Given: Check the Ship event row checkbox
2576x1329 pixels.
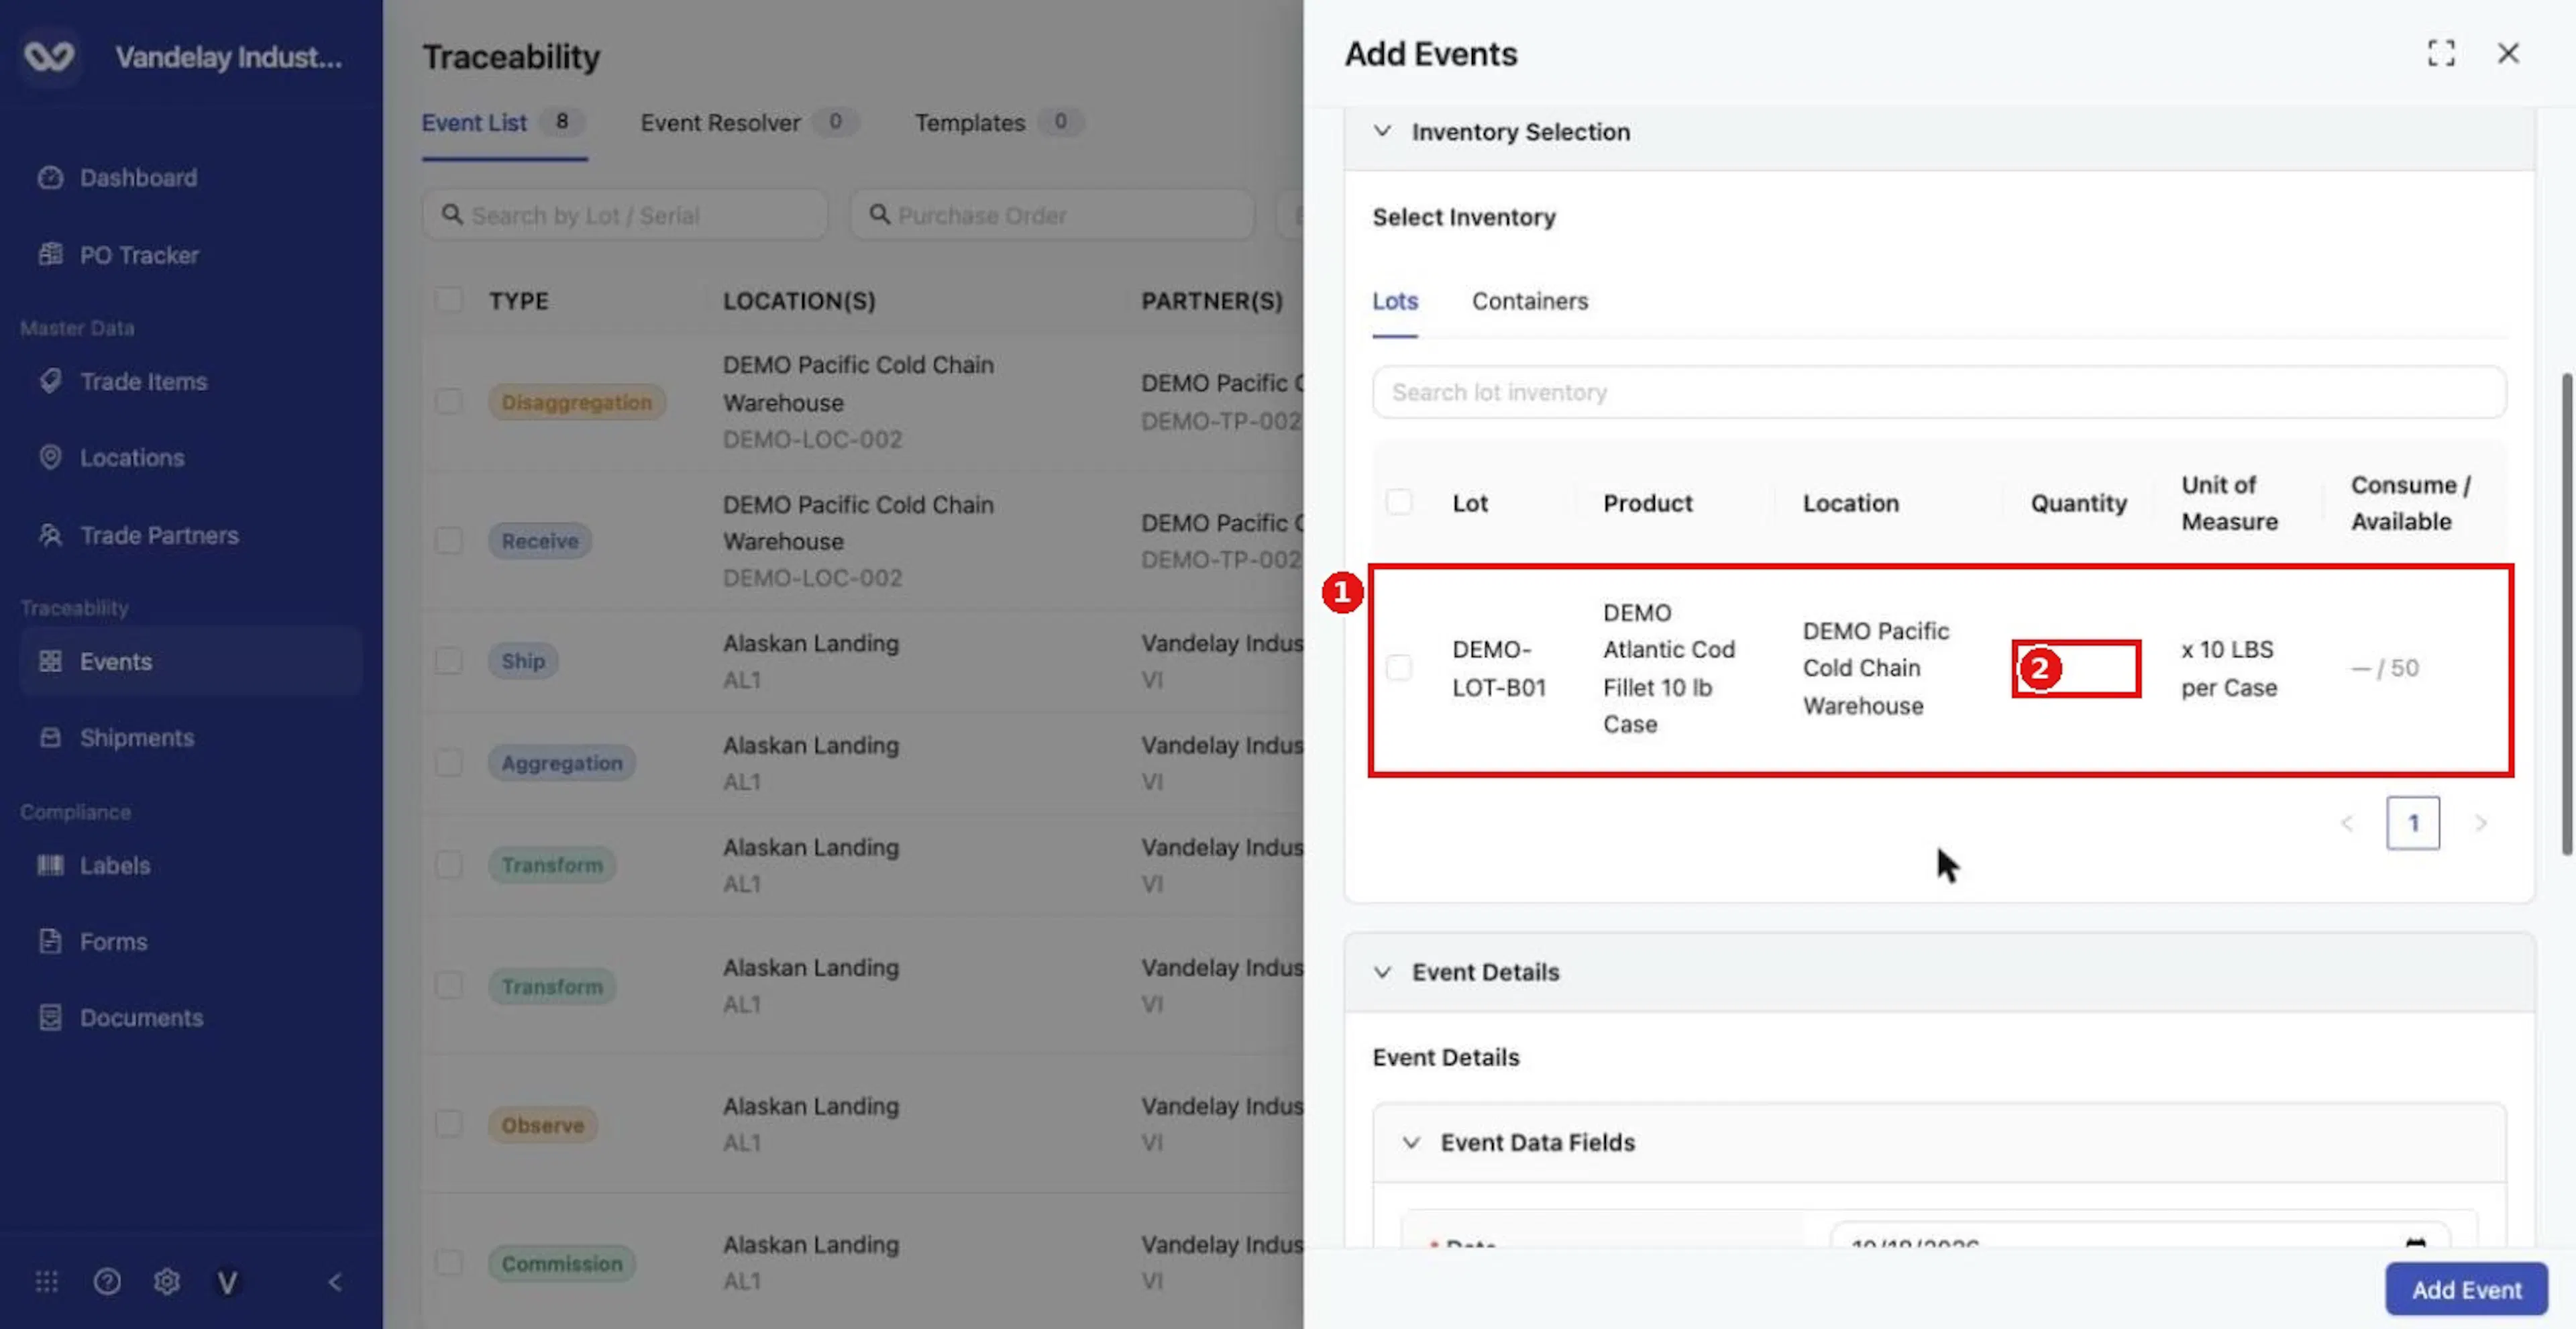Looking at the screenshot, I should click(448, 660).
